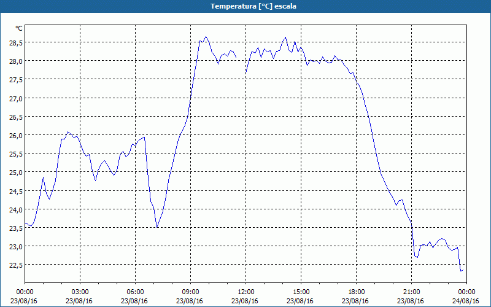Select the 24,5 value on the temperature axis
491x307 pixels.
16,192
